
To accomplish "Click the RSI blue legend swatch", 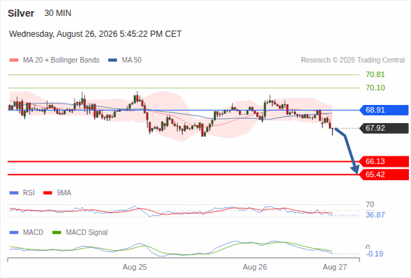I will pos(14,193).
